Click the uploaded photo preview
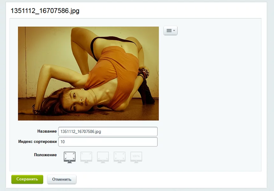 click(x=89, y=74)
